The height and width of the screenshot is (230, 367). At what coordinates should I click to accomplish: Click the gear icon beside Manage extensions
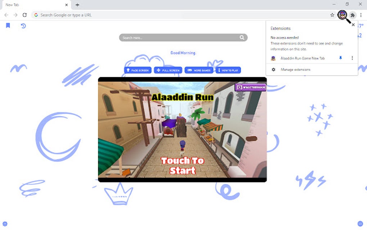pyautogui.click(x=273, y=70)
